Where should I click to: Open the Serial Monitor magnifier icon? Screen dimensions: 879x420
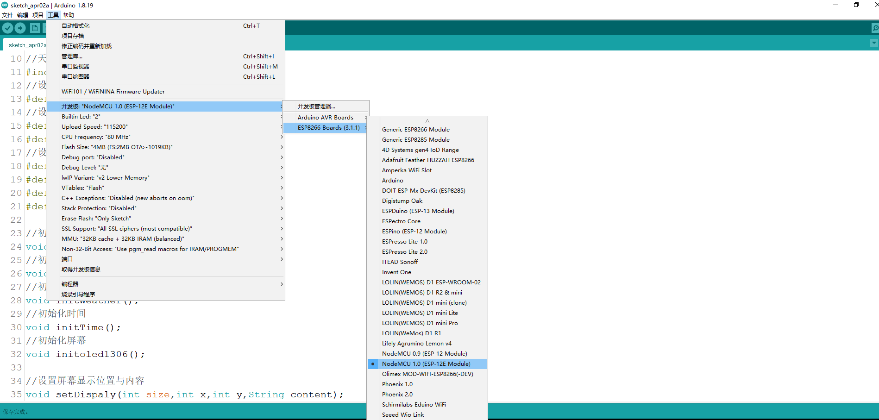pos(875,28)
